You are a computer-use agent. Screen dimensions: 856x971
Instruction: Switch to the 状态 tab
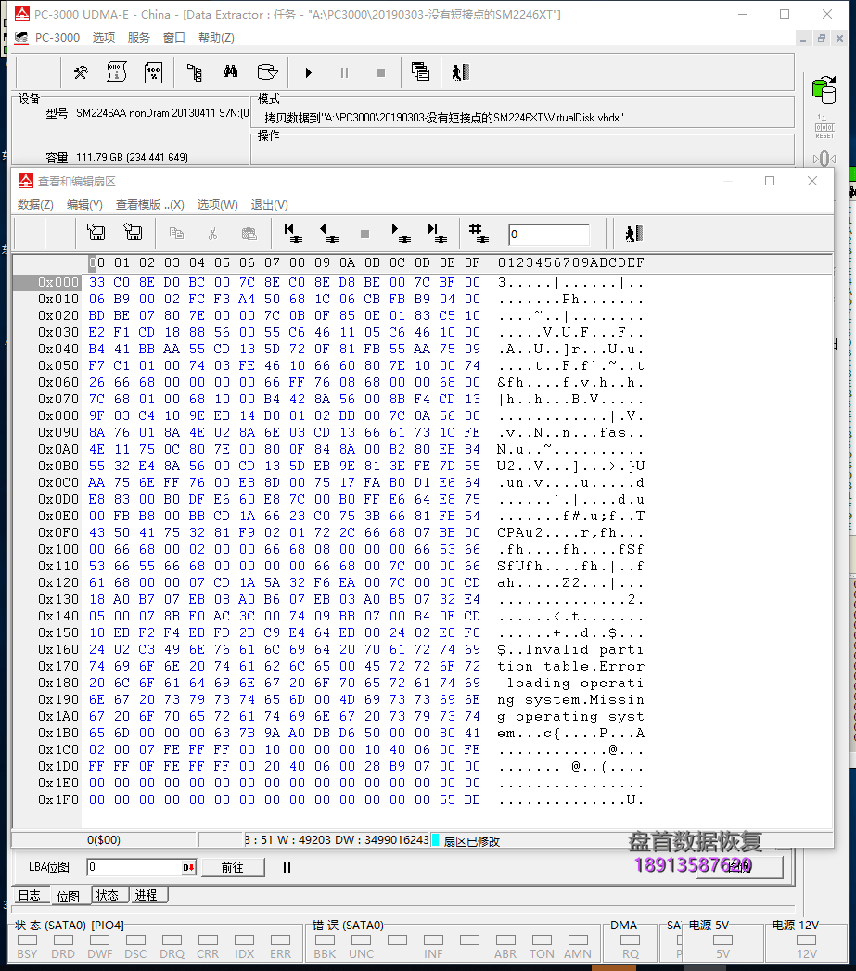click(108, 895)
